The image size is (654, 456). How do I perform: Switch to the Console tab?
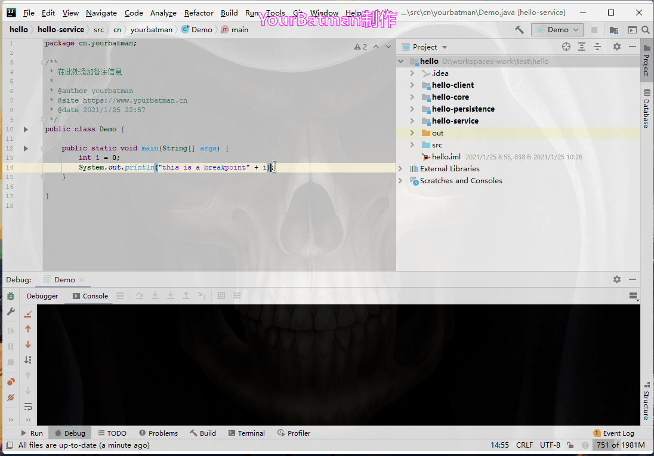91,296
